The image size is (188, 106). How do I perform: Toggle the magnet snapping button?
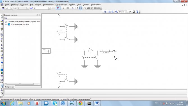coord(58,8)
